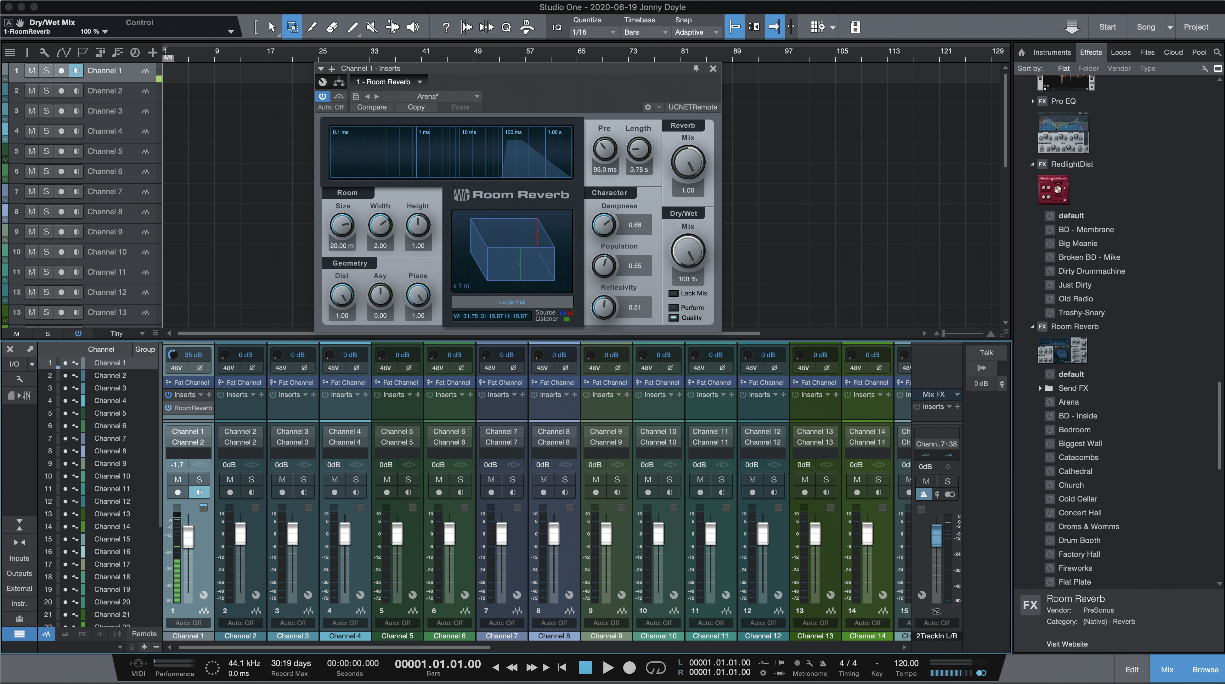
Task: Click the question mark Help icon
Action: point(446,28)
